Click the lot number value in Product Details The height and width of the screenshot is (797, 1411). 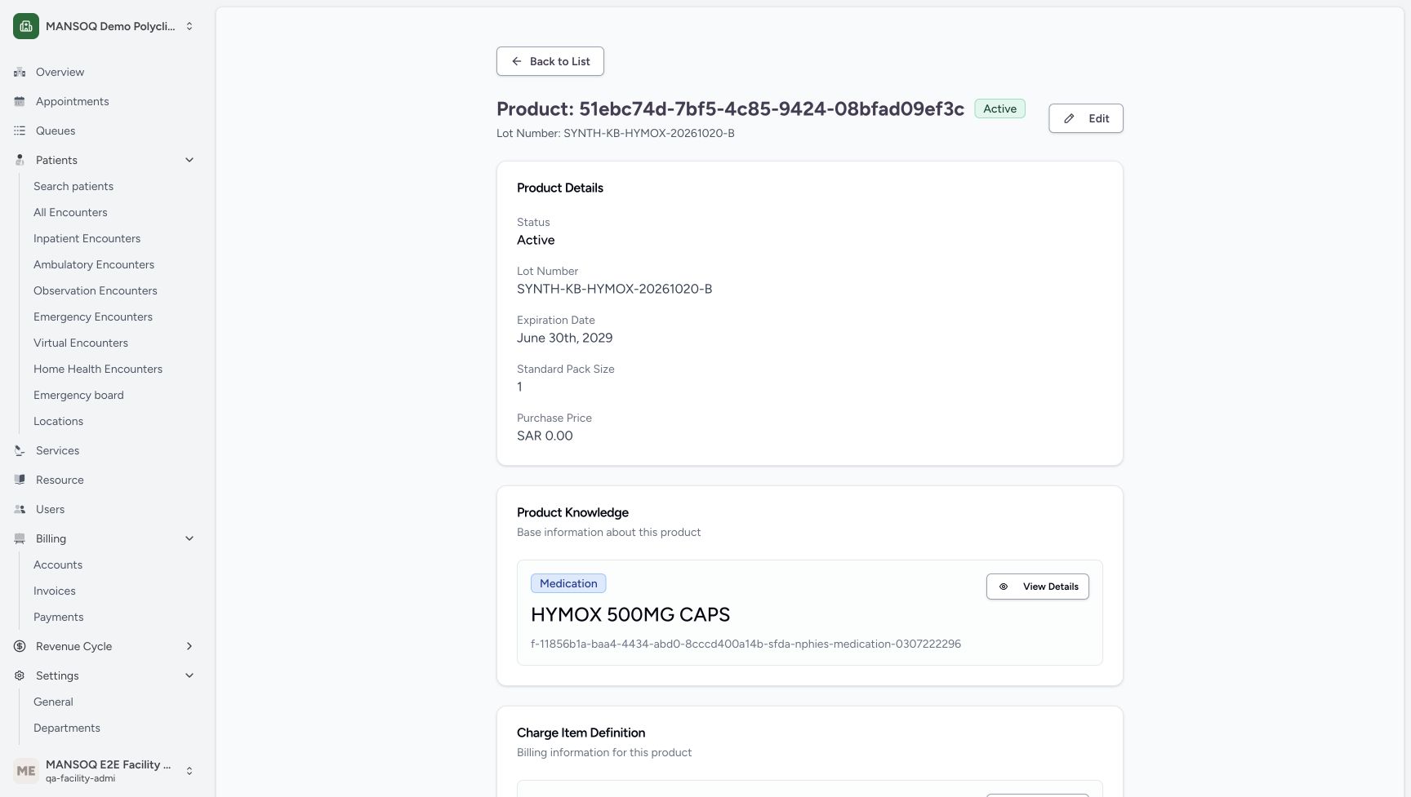614,289
